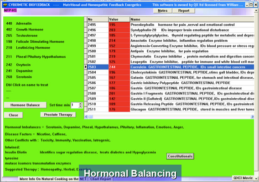Click the highlighted Caerulein row name
Screen dimensions: 259x182
click(192, 67)
